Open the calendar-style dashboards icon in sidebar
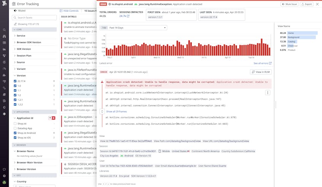This screenshot has height=187, width=322. [x=4, y=43]
